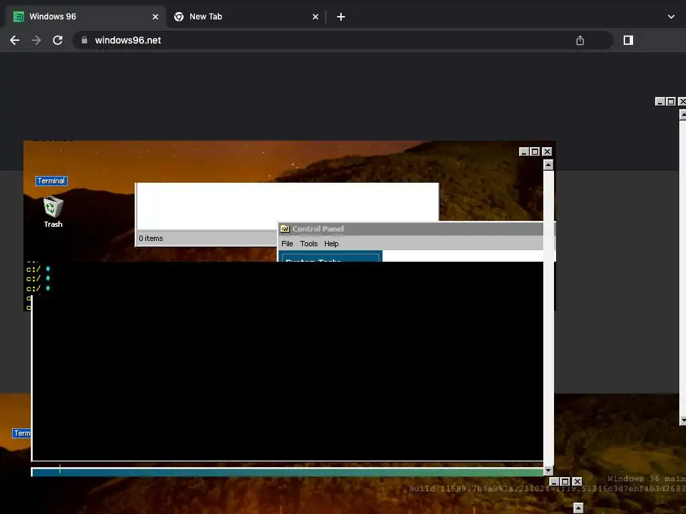Click scroll down arrow of inner window
The height and width of the screenshot is (514, 686).
tap(548, 470)
